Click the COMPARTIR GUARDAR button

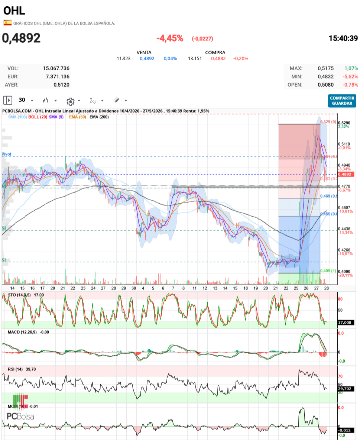click(x=342, y=101)
